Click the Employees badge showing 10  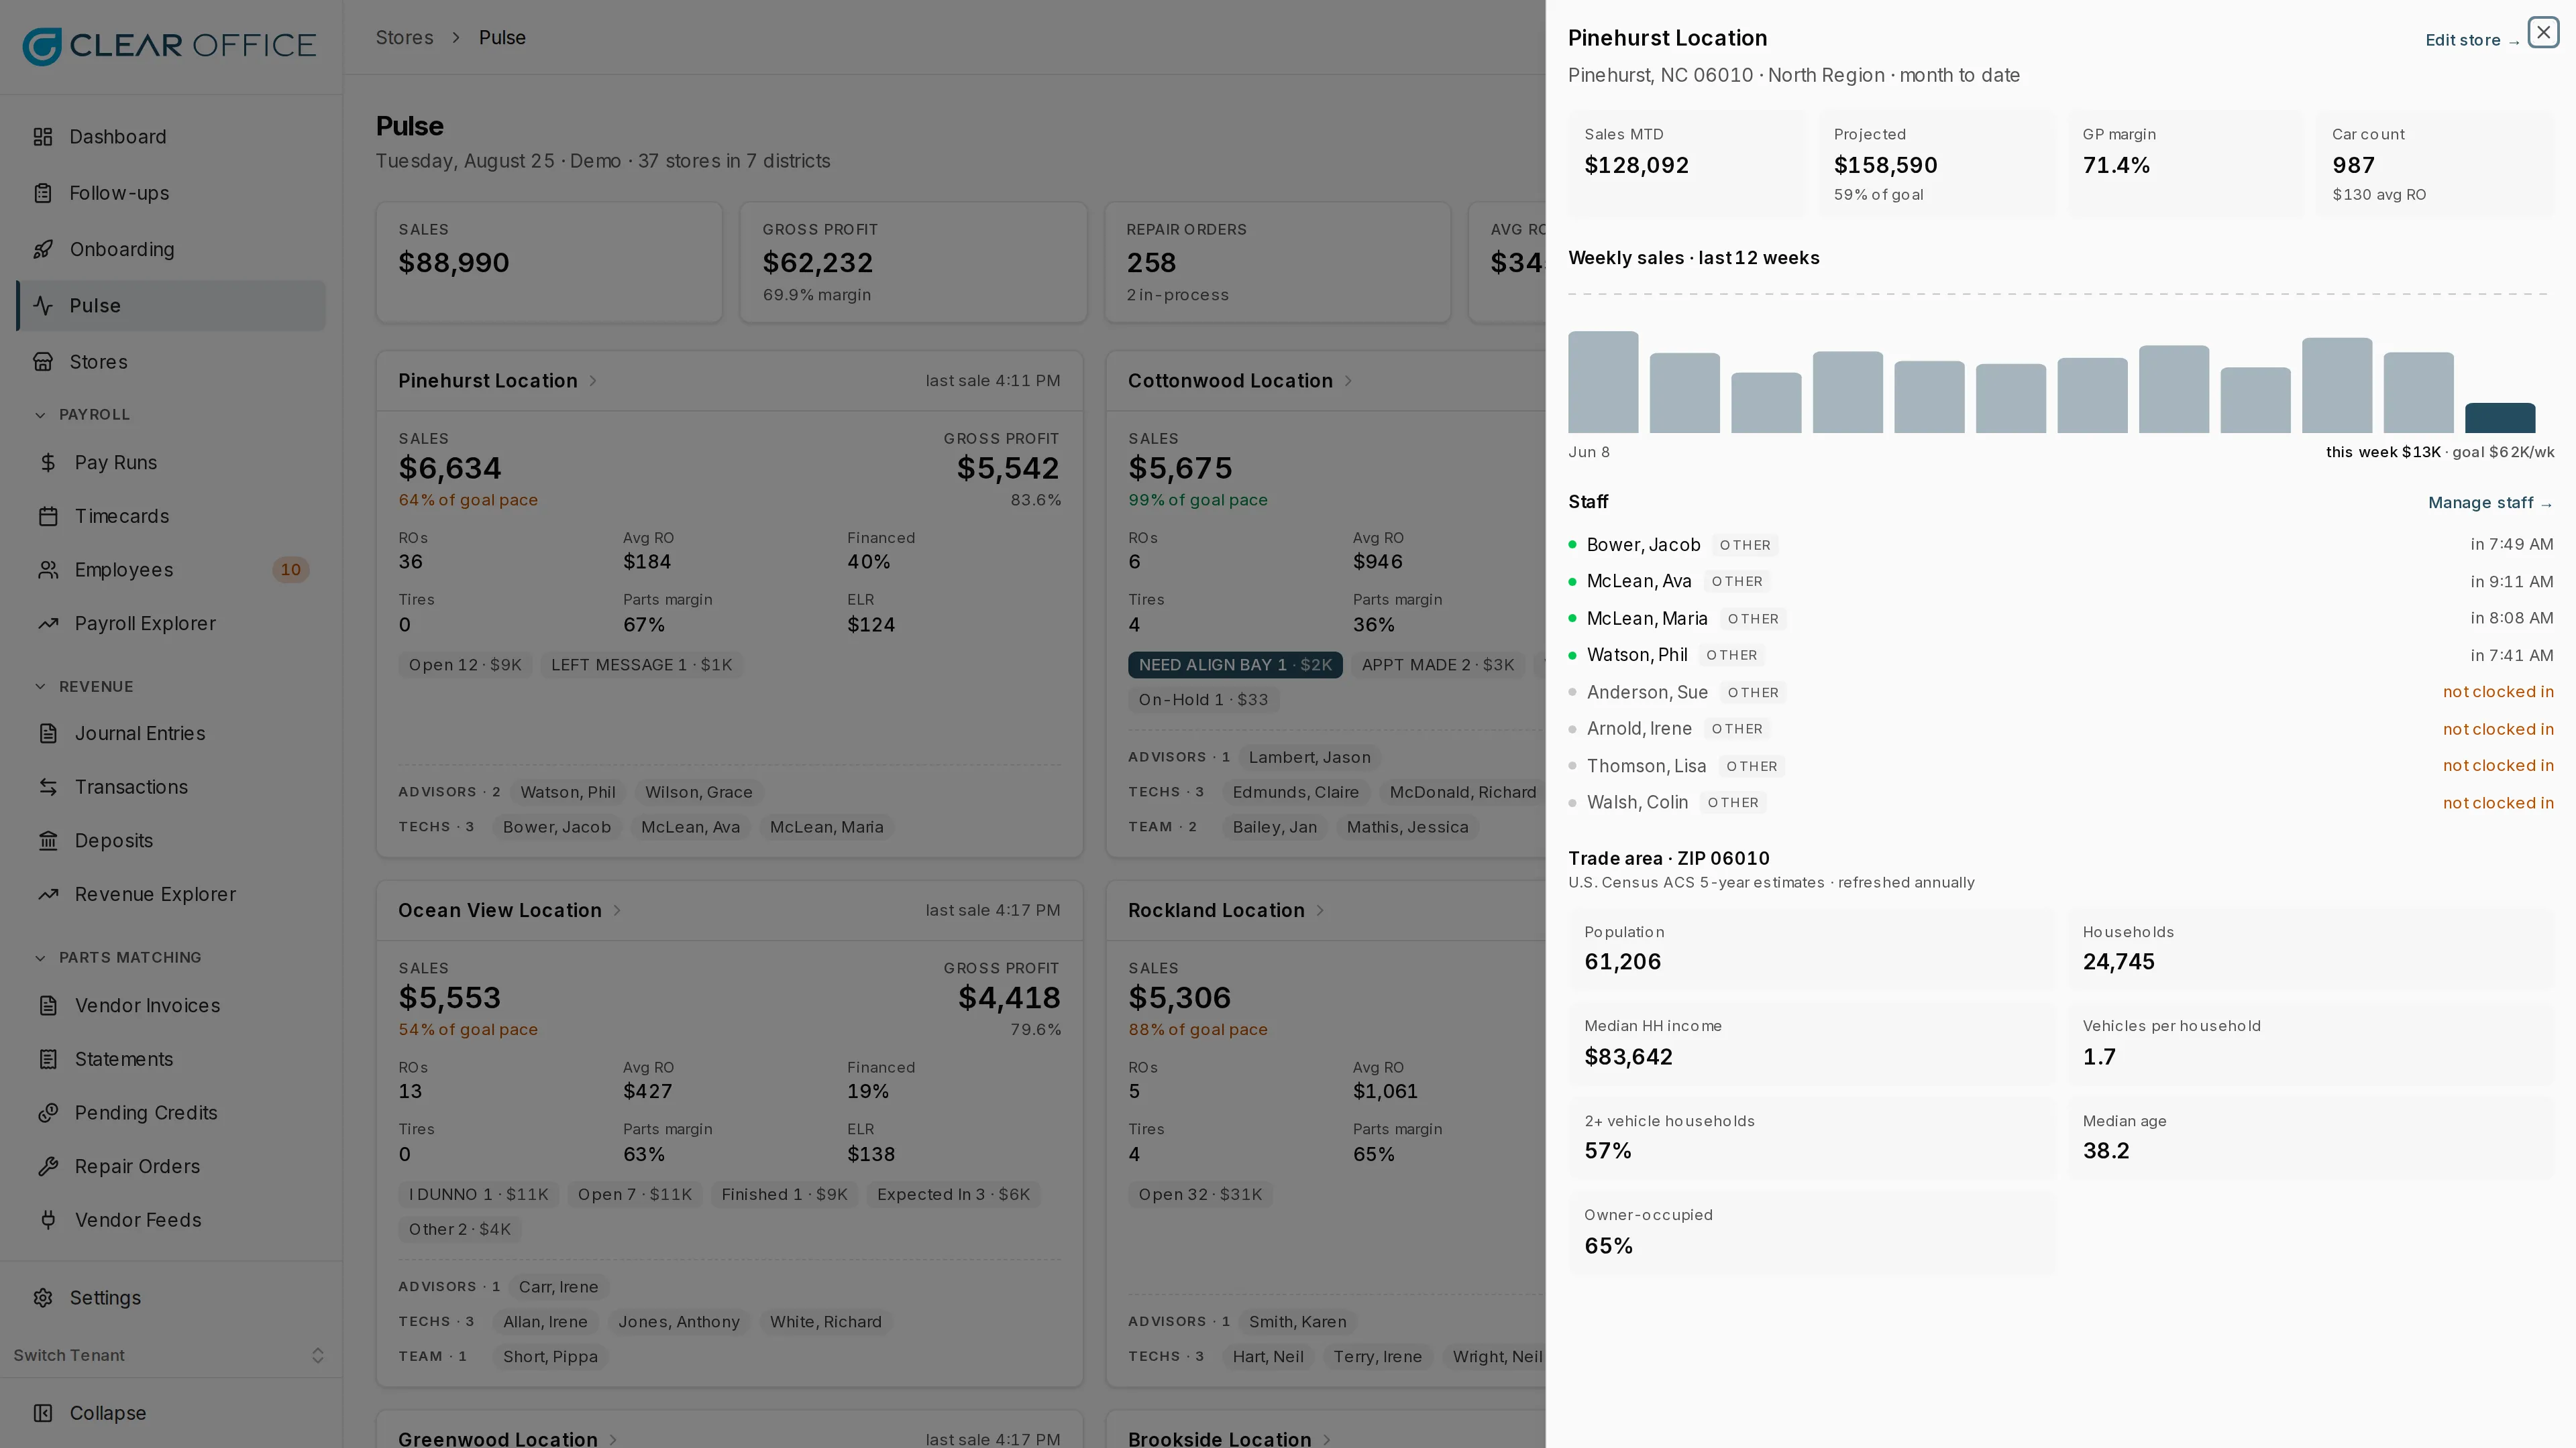[x=290, y=570]
